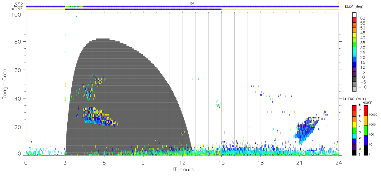The height and width of the screenshot is (176, 381).
Task: Click the white top segment of ELEV colorbar
Action: (x=354, y=15)
